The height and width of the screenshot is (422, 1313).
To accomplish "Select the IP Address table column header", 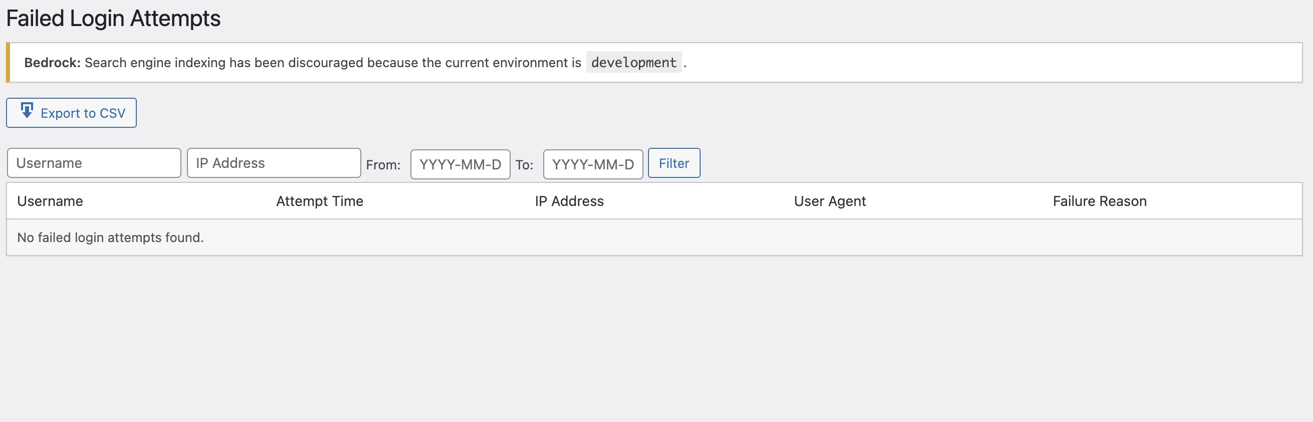I will point(569,201).
